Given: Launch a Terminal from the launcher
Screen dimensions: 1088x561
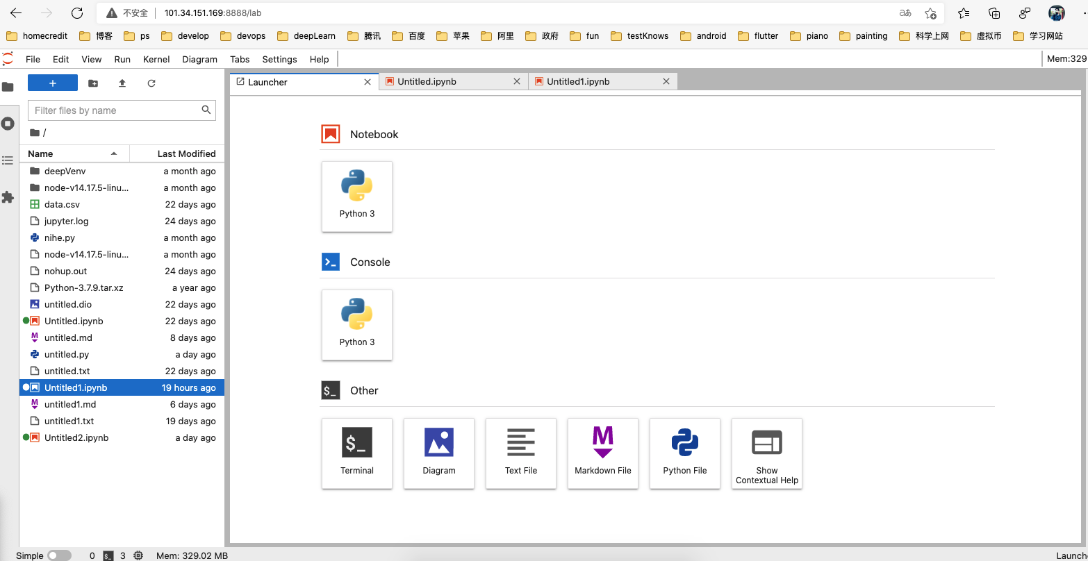Looking at the screenshot, I should pyautogui.click(x=357, y=453).
